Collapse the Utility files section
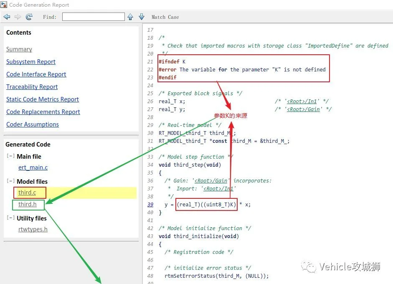Screen dimensions: 393x284 [x=10, y=218]
